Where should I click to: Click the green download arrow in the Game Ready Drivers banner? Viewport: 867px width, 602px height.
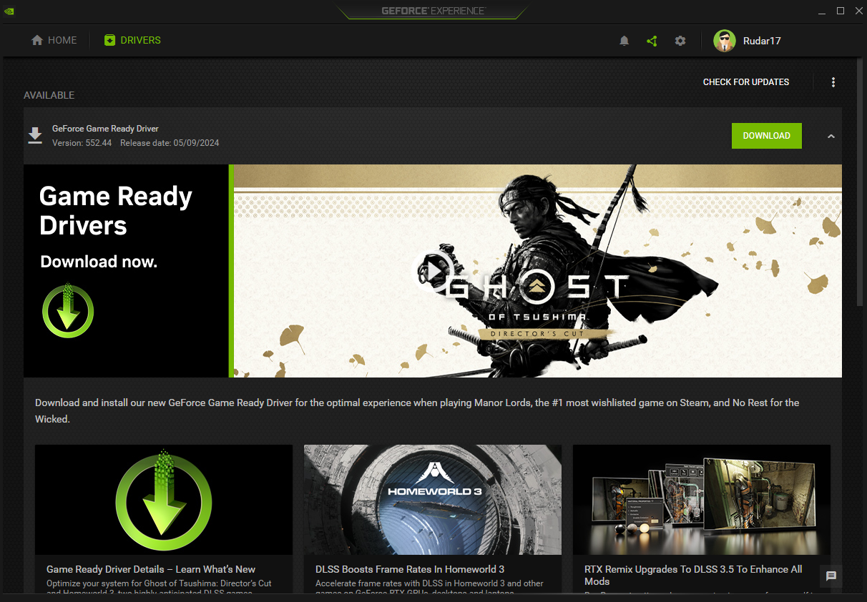[x=68, y=312]
